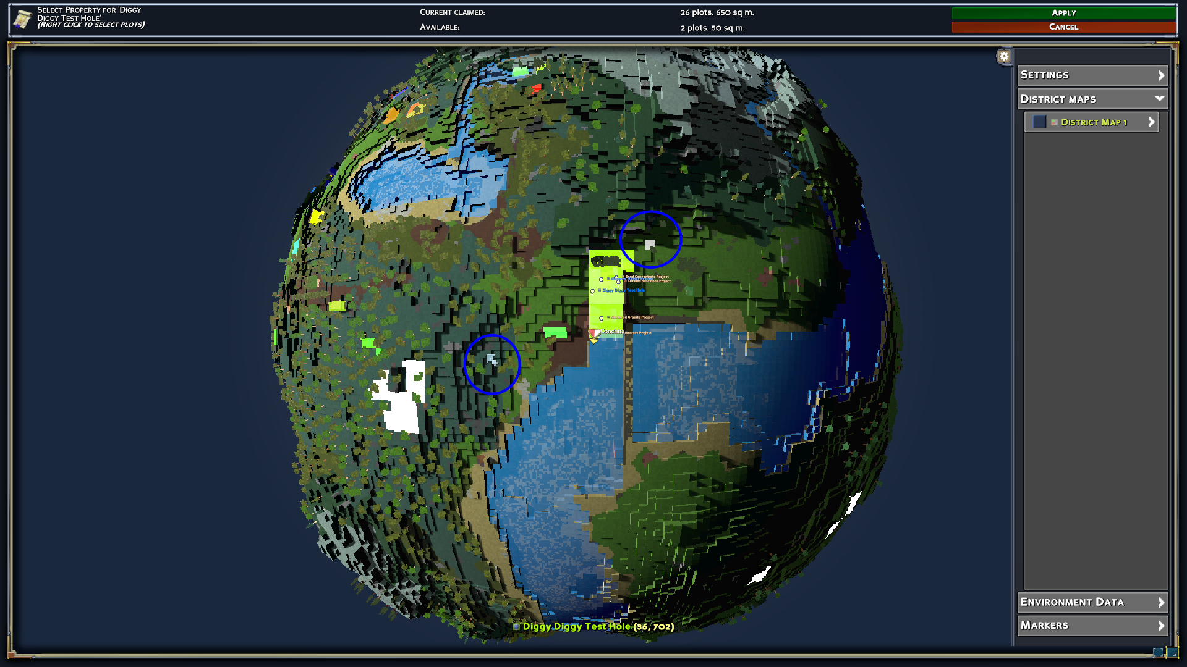The image size is (1187, 667).
Task: Cancel the property selection
Action: point(1063,27)
